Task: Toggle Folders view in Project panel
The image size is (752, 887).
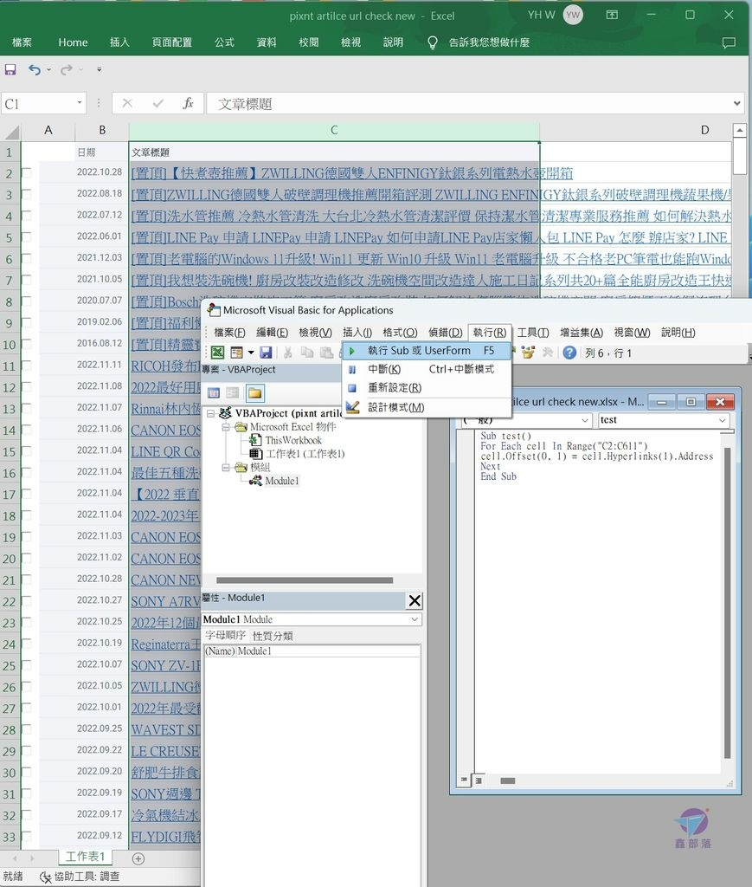Action: [254, 392]
